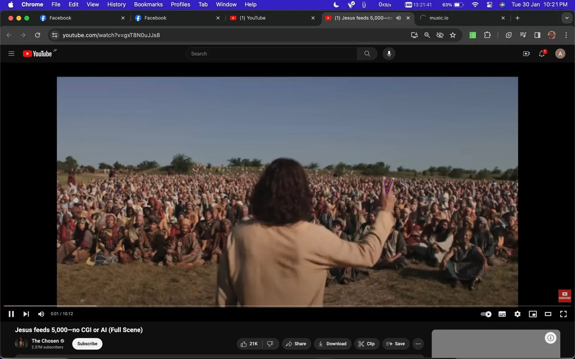Open the YouTube notifications bell
Viewport: 575px width, 359px height.
[542, 54]
